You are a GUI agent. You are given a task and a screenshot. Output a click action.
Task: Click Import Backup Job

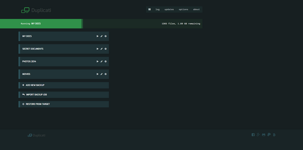tap(36, 94)
